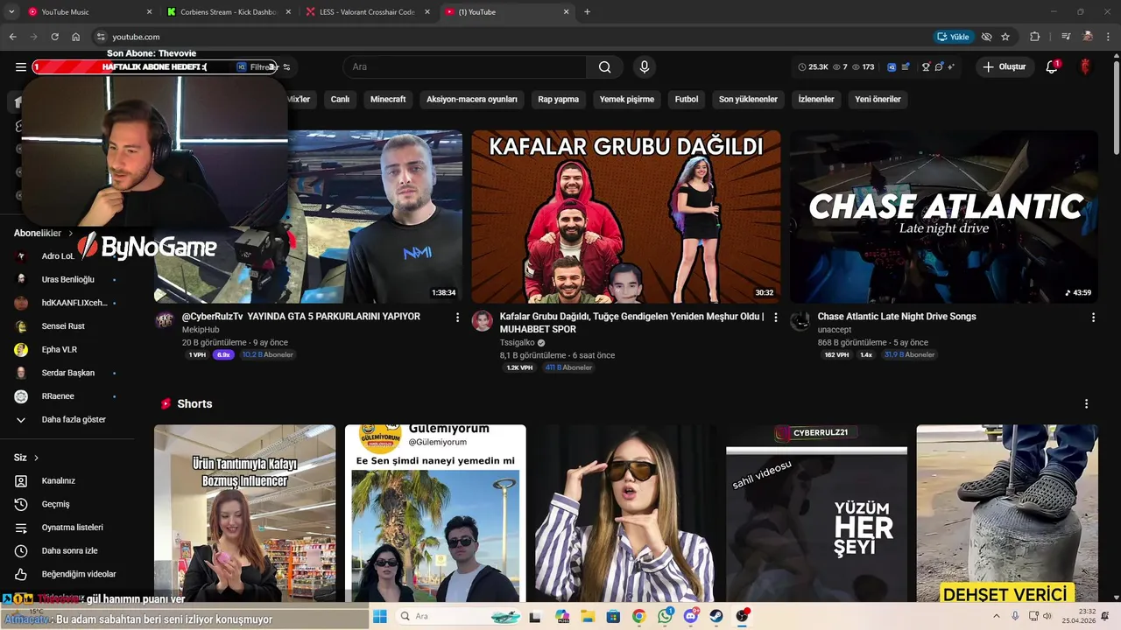Image resolution: width=1121 pixels, height=630 pixels.
Task: Select the Aksiyon-macera oyunları chip
Action: pyautogui.click(x=471, y=100)
